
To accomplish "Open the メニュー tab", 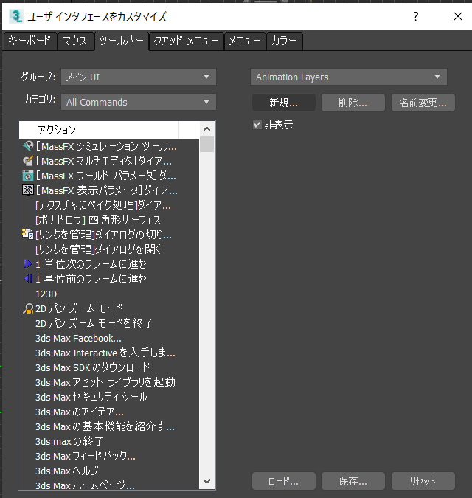I will [x=245, y=41].
